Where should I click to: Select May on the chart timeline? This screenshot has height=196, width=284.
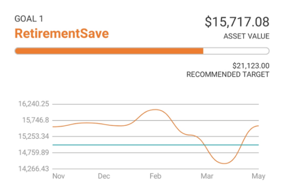pos(258,176)
